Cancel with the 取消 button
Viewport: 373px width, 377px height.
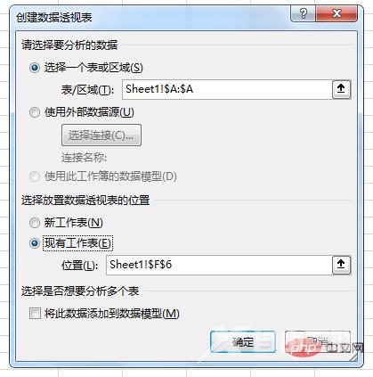pyautogui.click(x=318, y=342)
